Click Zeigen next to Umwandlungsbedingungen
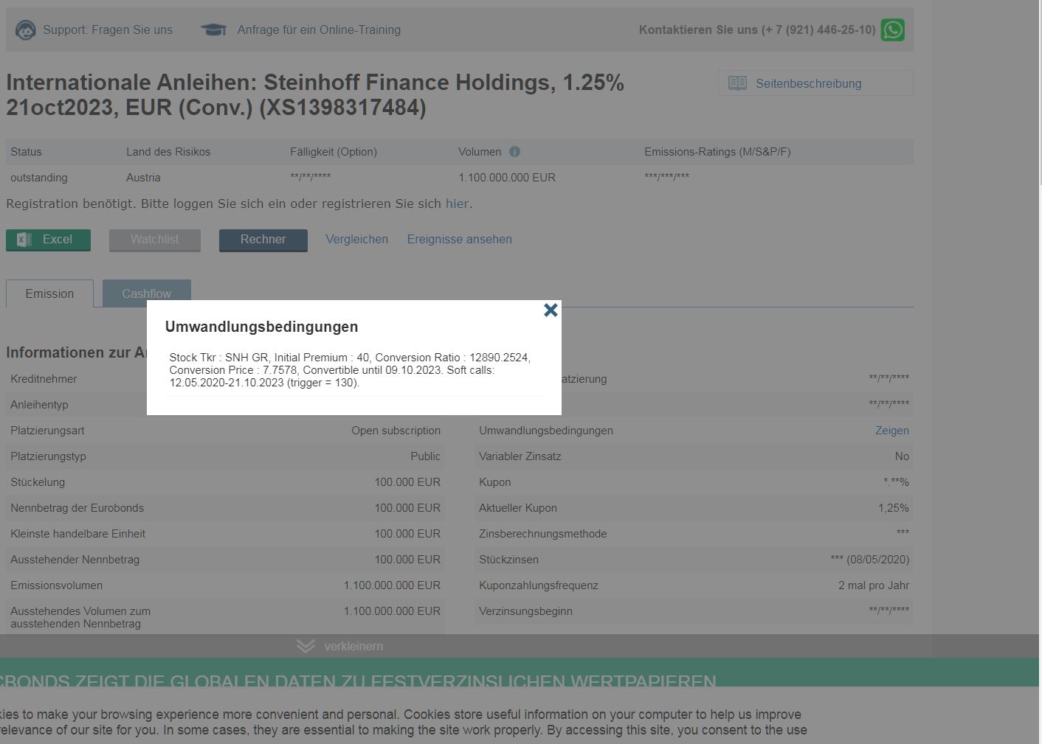The width and height of the screenshot is (1042, 744). (x=891, y=431)
